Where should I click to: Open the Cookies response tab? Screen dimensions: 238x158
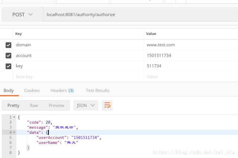32,91
